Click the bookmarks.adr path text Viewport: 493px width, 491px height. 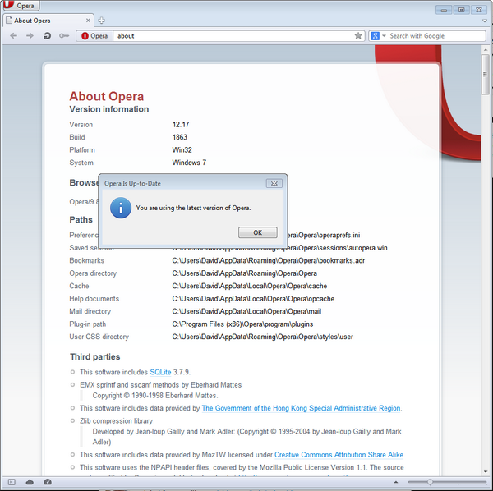coord(269,260)
